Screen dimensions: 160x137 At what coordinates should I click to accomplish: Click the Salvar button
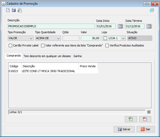pos(124,129)
